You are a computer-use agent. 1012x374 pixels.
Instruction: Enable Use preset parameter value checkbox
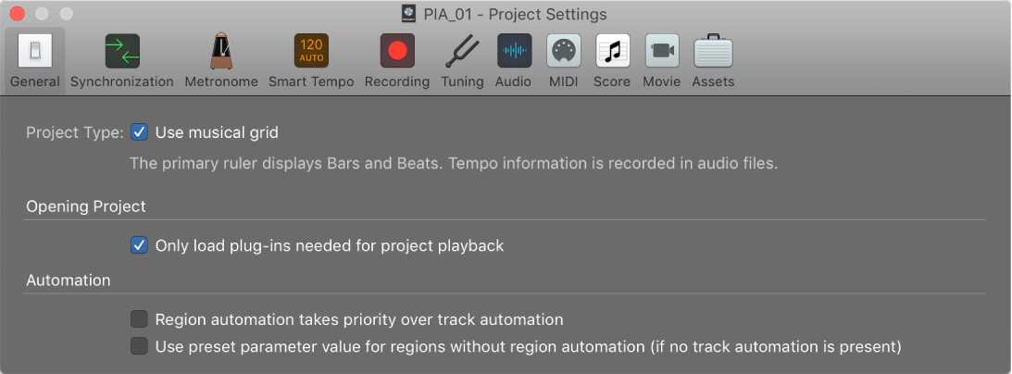point(140,347)
